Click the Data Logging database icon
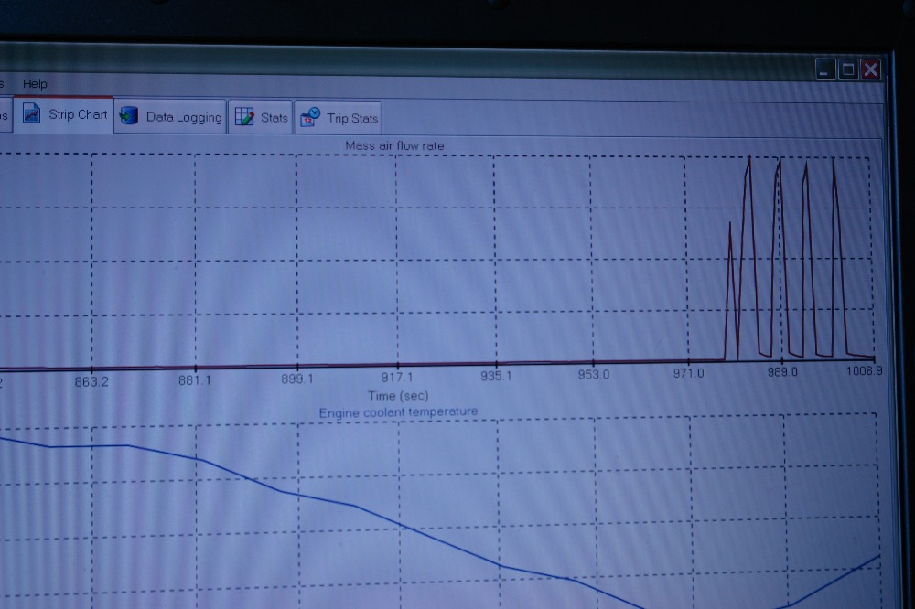This screenshot has height=609, width=915. click(x=129, y=117)
